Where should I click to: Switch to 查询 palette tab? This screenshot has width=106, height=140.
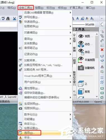click(x=74, y=50)
